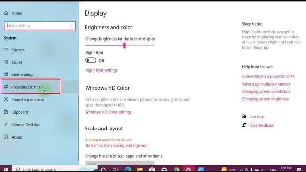
Task: Launch Google Chrome from the taskbar
Action: pos(176,169)
